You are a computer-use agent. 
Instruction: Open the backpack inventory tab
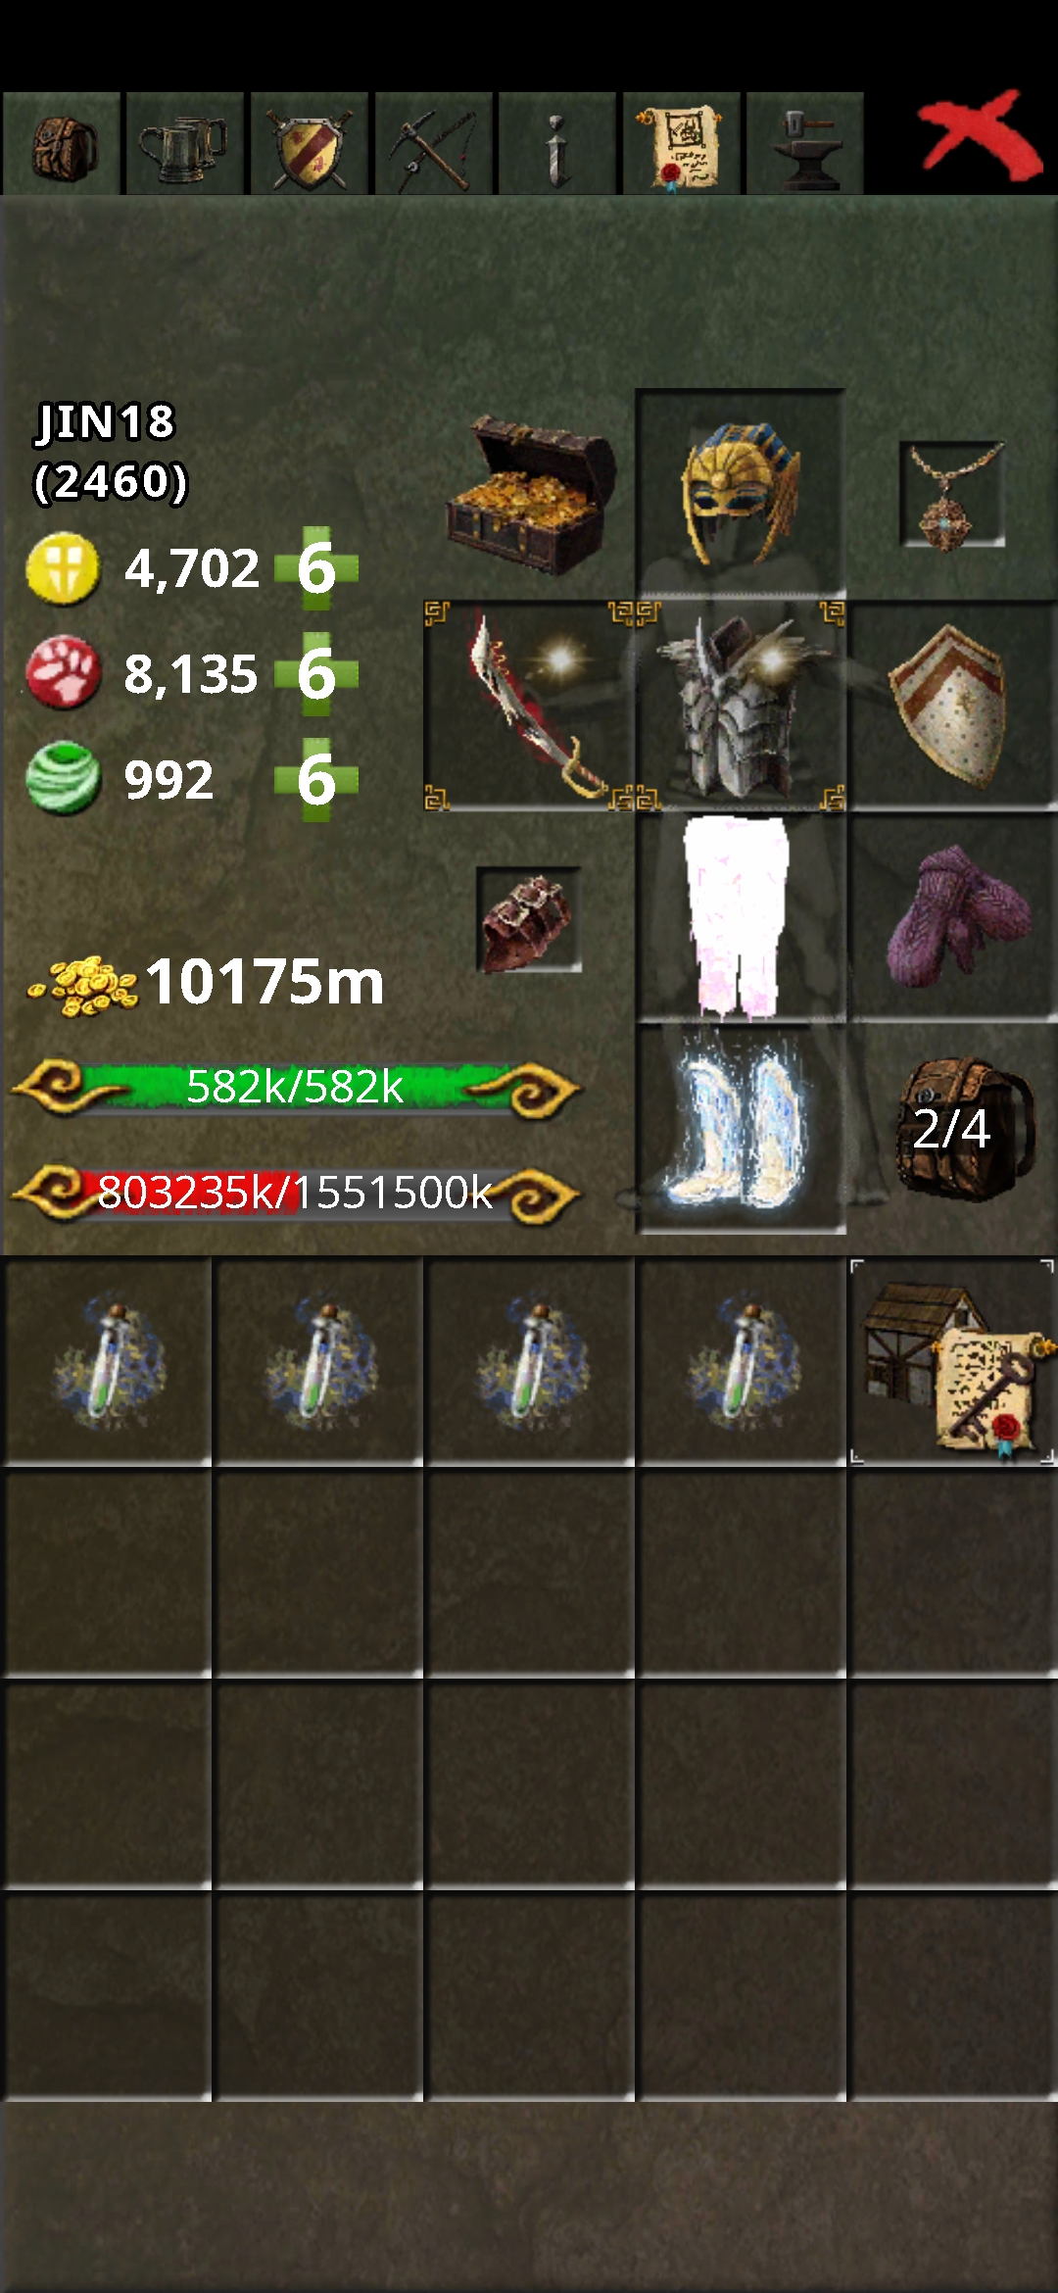62,144
